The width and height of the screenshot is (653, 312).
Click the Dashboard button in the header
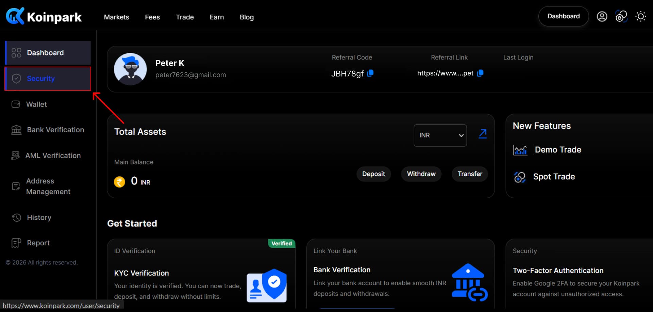pyautogui.click(x=564, y=16)
